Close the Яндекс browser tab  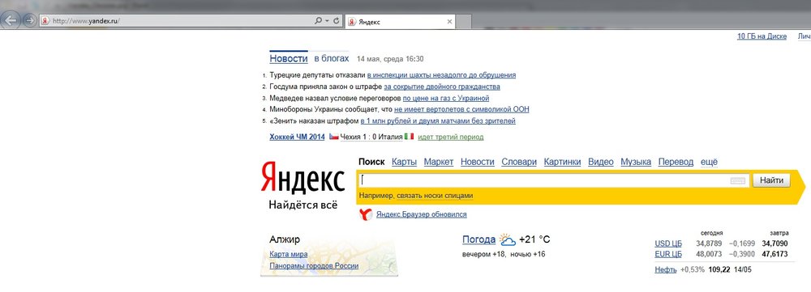coord(449,22)
